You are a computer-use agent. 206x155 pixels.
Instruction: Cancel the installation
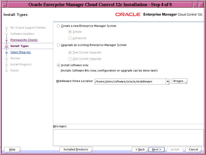193,149
